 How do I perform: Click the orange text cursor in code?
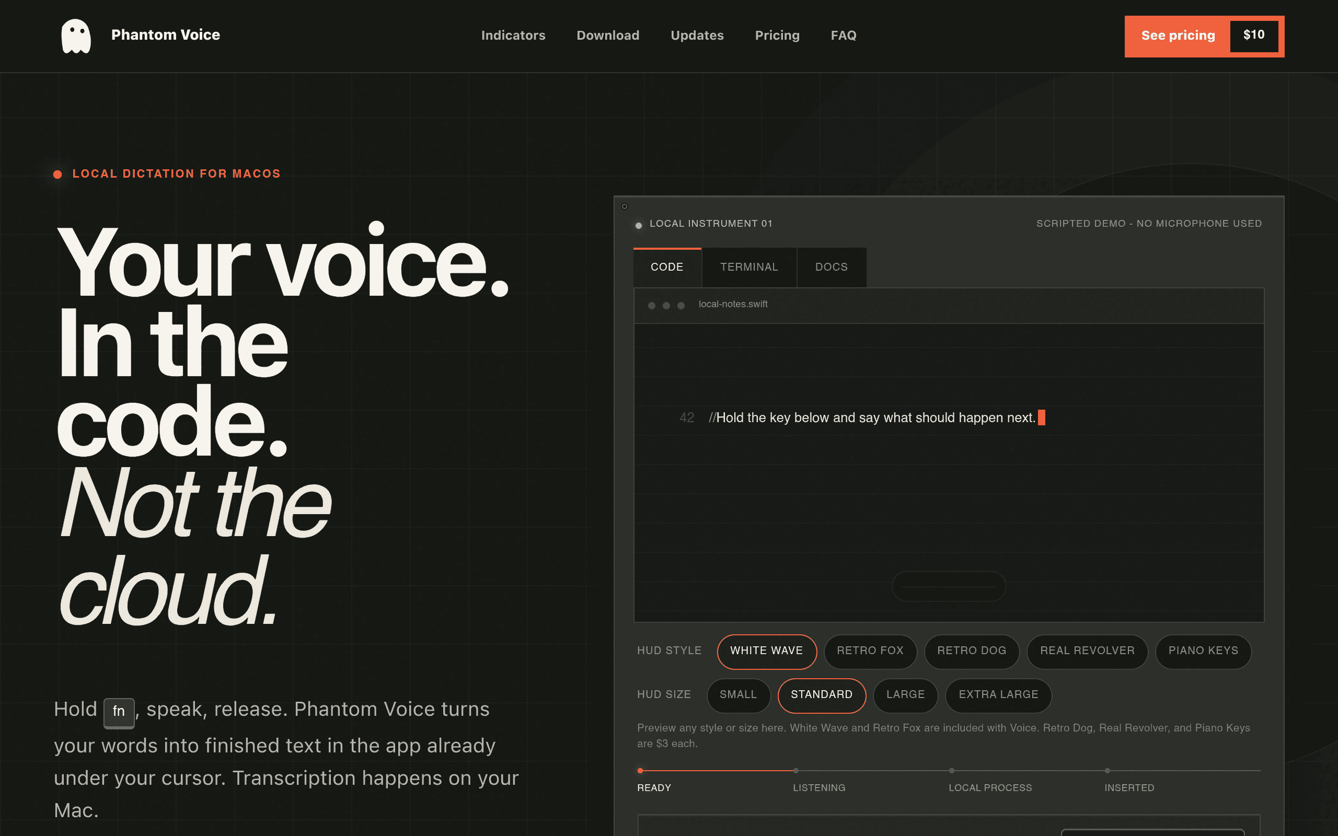[x=1042, y=417]
